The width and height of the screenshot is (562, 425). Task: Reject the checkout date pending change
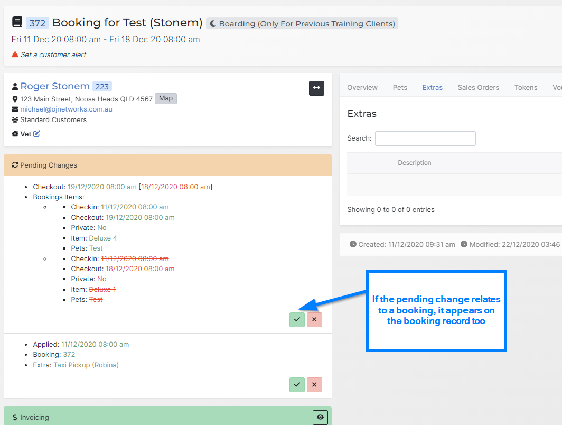coord(314,320)
